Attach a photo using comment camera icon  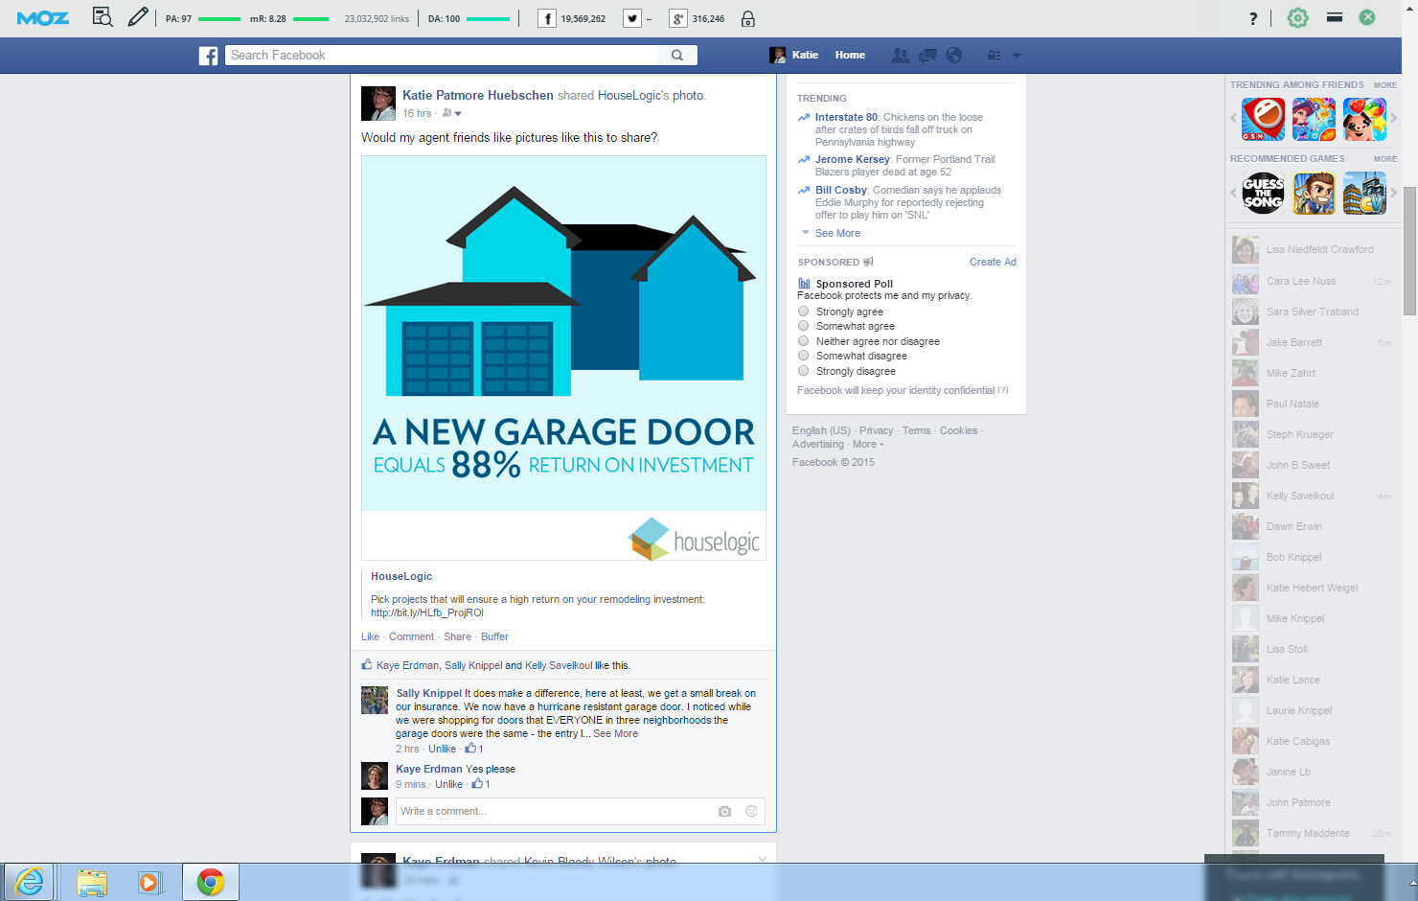click(724, 811)
